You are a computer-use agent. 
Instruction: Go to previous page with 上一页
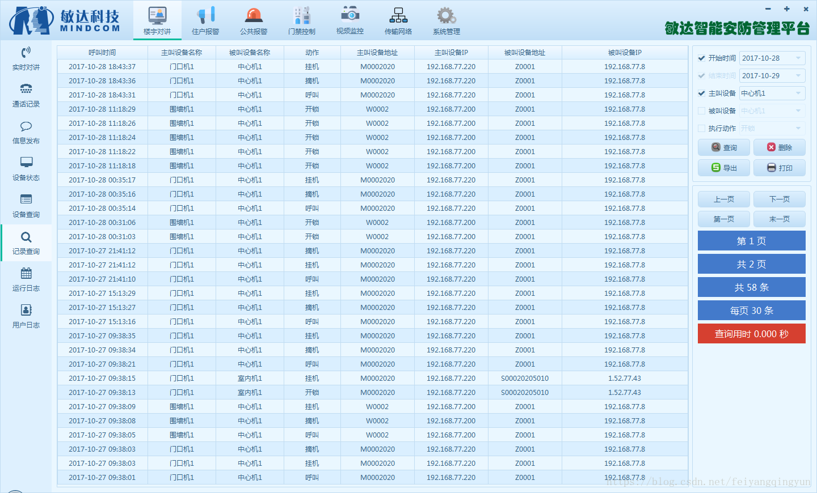pyautogui.click(x=724, y=199)
